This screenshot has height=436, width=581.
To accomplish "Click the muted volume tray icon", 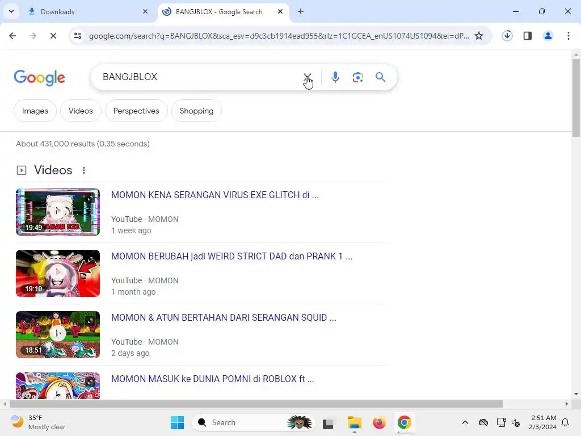I will point(516,422).
